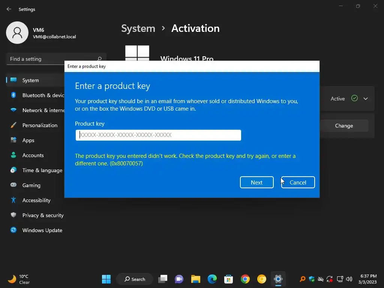This screenshot has width=384, height=288.
Task: Open taskbar Search
Action: [135, 279]
